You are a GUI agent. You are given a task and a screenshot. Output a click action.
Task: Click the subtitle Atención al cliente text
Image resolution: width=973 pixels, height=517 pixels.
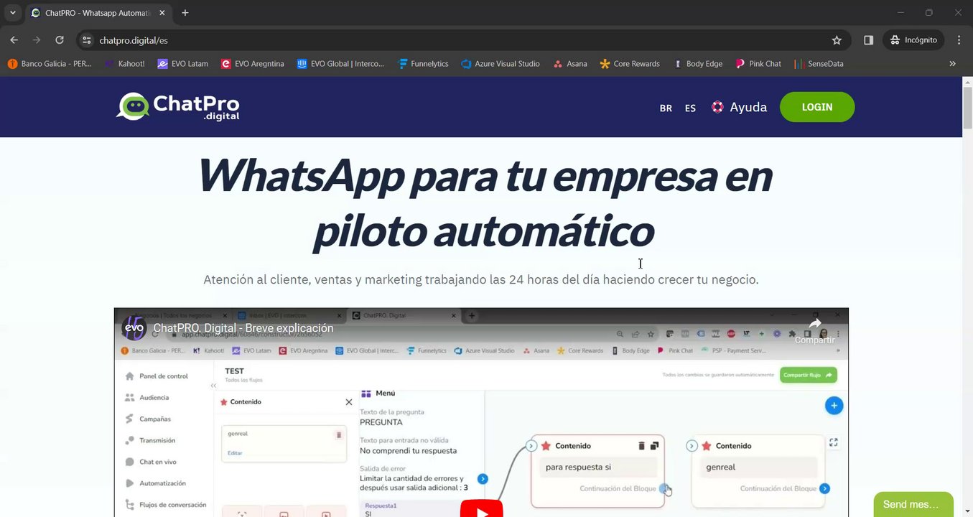point(480,279)
